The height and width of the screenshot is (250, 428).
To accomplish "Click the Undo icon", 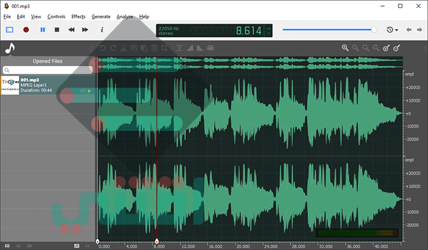I will point(103,48).
